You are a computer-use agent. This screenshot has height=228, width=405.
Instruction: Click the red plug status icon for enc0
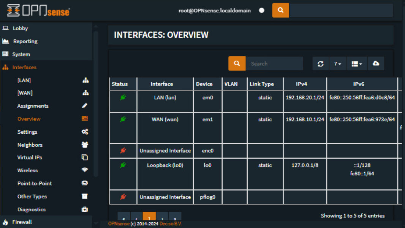pos(123,150)
